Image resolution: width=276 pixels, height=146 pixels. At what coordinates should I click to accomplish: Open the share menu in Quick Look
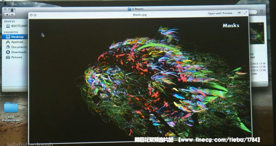[x=239, y=13]
